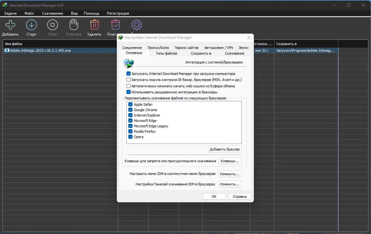Click the IDM logo in main title bar
The height and width of the screenshot is (234, 371).
(5, 5)
